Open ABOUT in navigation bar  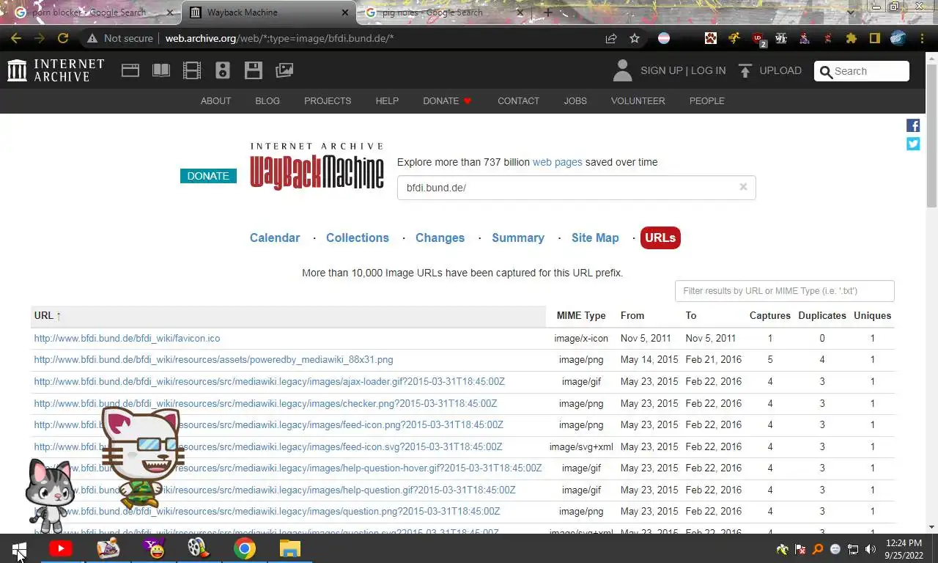[x=215, y=101]
